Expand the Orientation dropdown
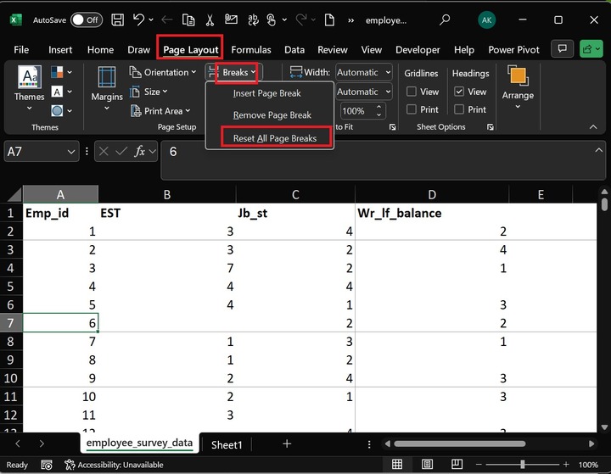Screen dimensions: 611x474 click(165, 73)
